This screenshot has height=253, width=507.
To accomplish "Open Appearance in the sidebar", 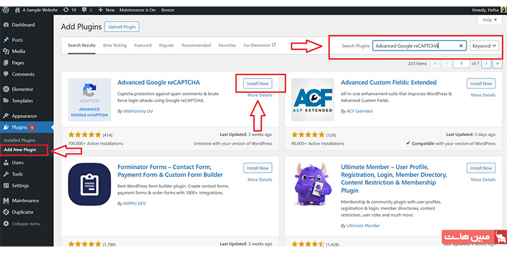I will coord(24,116).
